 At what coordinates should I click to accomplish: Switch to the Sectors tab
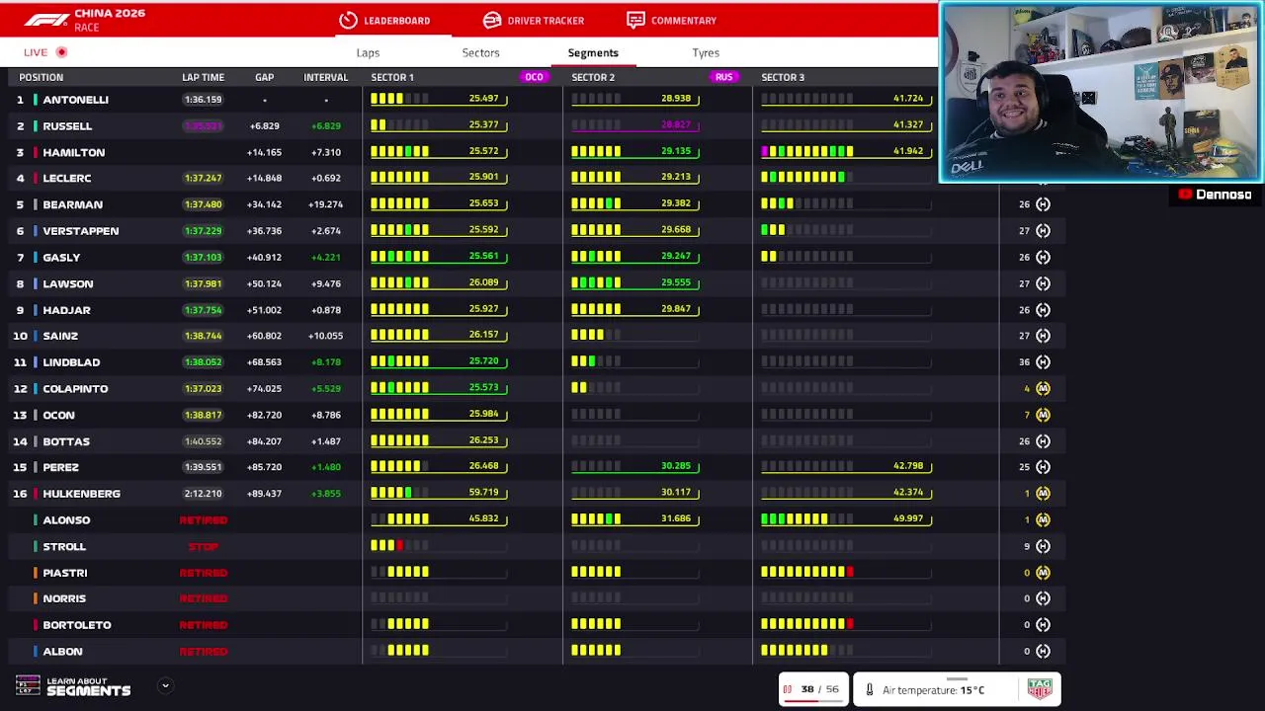point(480,52)
